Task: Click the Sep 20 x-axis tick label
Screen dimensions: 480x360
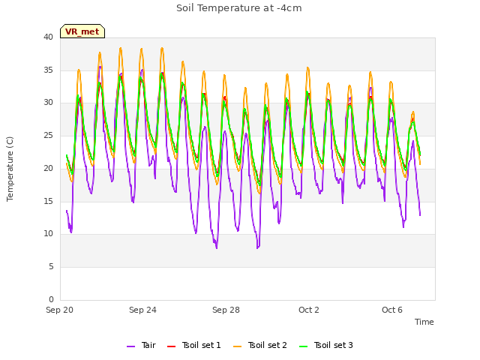Action: click(x=60, y=310)
